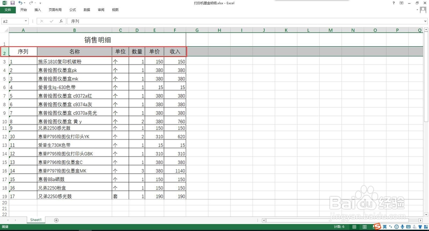Click Sogou microphone voice input icon
The width and height of the screenshot is (429, 231).
point(402,227)
